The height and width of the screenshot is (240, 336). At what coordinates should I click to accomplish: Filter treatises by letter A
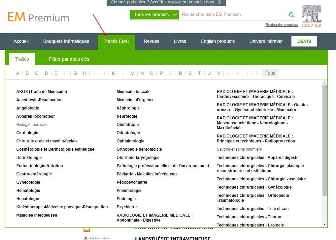click(17, 73)
